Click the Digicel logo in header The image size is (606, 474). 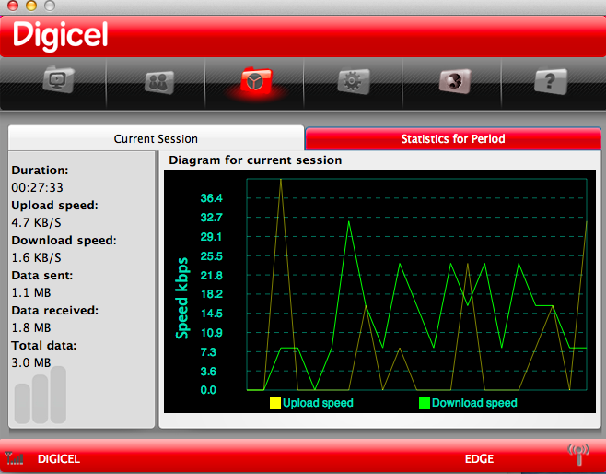pos(60,35)
